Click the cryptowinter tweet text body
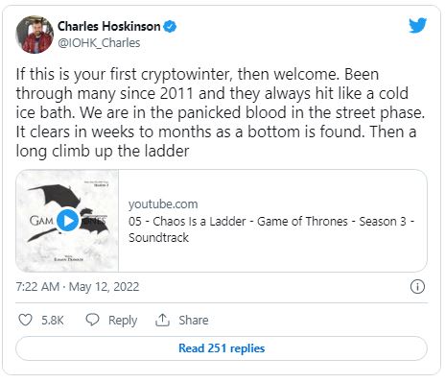This screenshot has width=445, height=383. pos(221,112)
